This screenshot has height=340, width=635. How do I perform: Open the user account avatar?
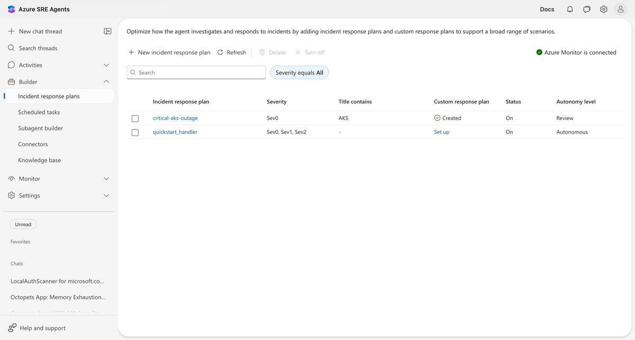[x=621, y=10]
